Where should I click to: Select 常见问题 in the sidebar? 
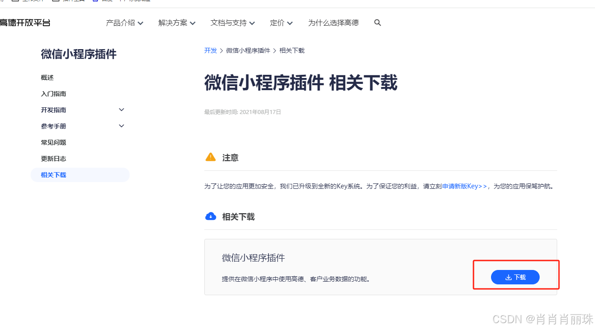click(x=54, y=142)
